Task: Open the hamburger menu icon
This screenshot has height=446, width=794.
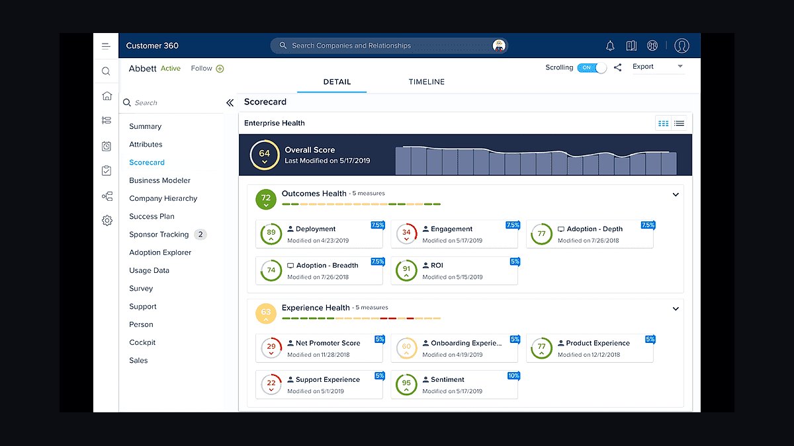Action: coord(106,46)
